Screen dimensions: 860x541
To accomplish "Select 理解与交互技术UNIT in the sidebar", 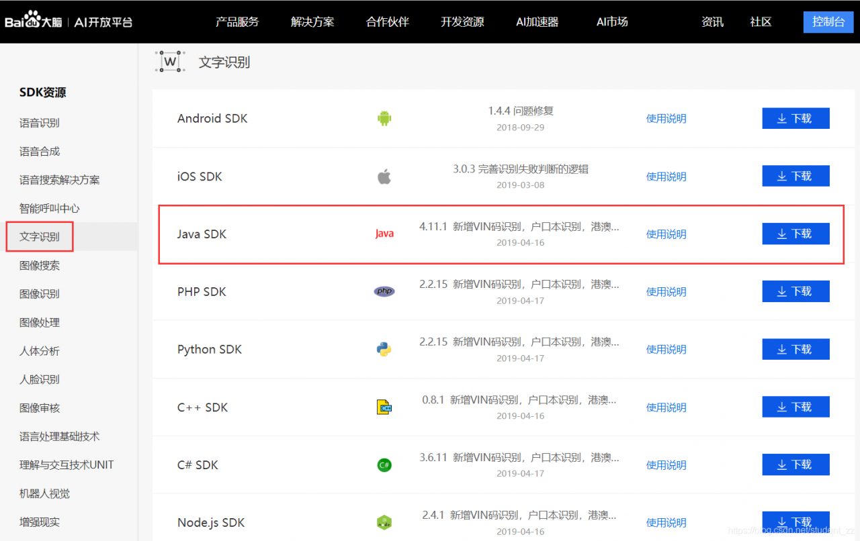I will pos(67,465).
